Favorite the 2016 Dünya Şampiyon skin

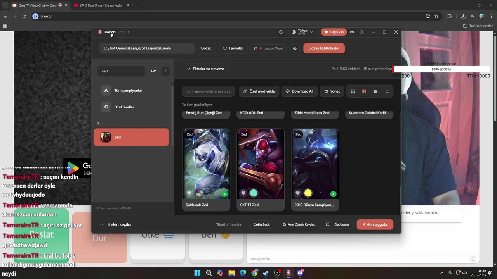pyautogui.click(x=298, y=193)
